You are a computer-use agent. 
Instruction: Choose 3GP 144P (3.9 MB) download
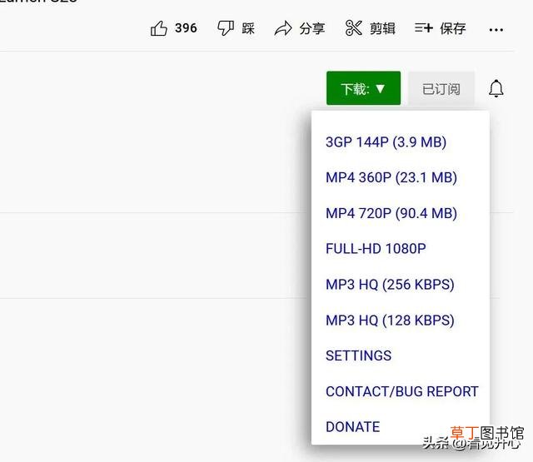pyautogui.click(x=386, y=142)
